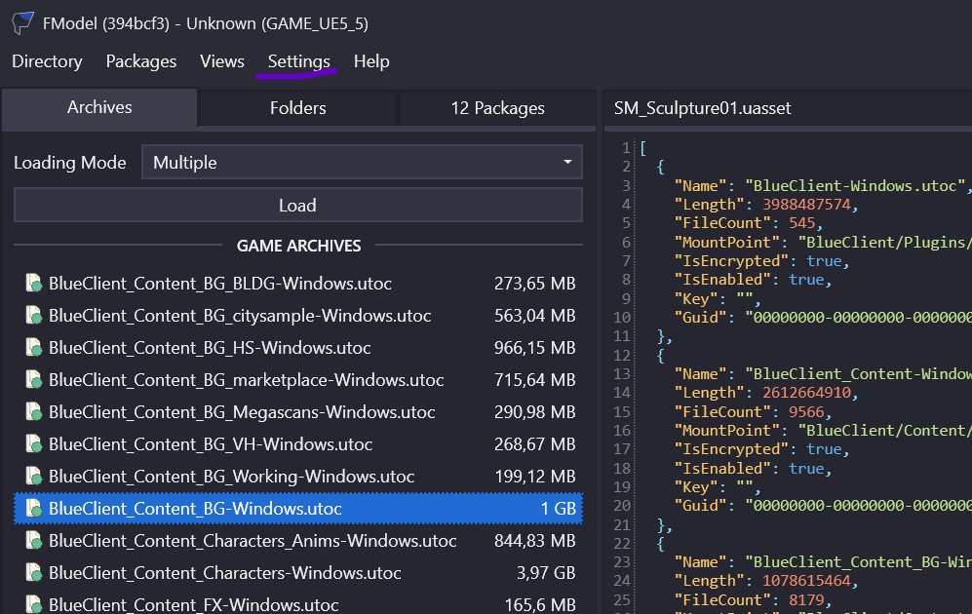Click the 290,98 MB size value
This screenshot has height=614, width=972.
click(x=535, y=412)
